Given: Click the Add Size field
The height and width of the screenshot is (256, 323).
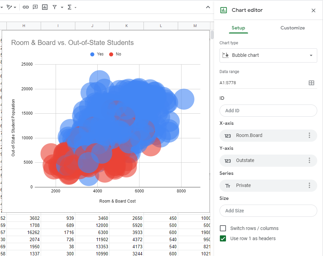Looking at the screenshot, I should point(268,211).
